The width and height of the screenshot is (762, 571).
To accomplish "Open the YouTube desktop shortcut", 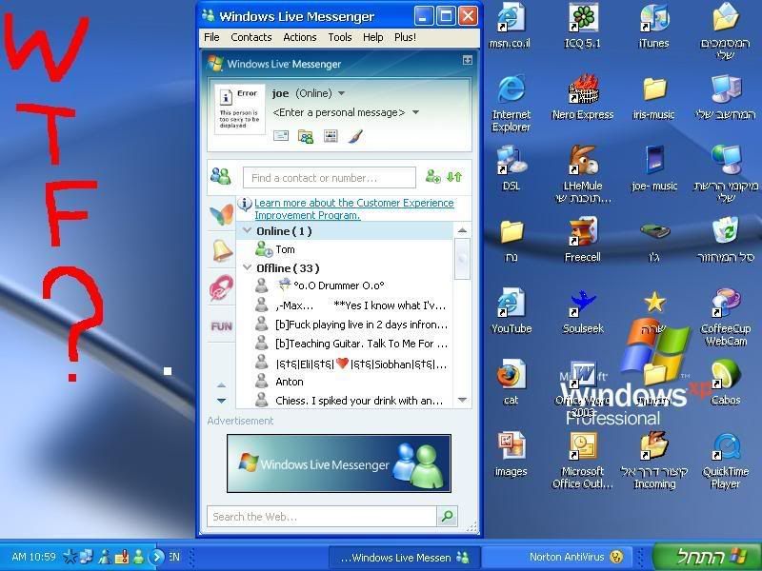I will (511, 311).
